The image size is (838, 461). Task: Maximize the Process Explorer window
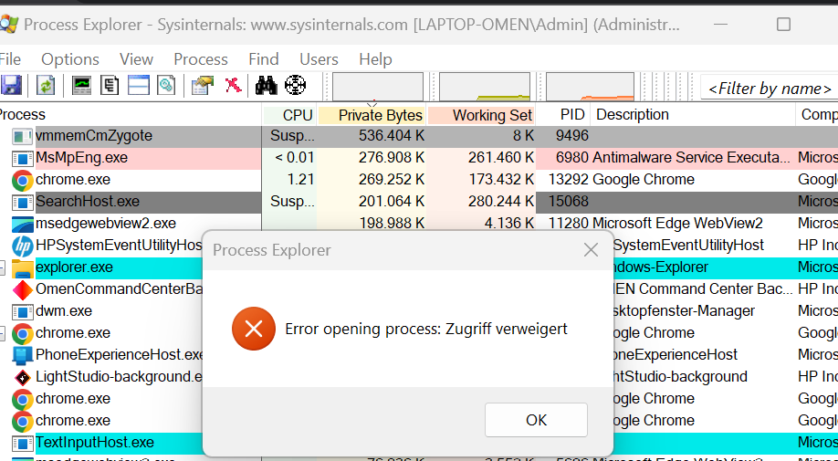pos(783,24)
